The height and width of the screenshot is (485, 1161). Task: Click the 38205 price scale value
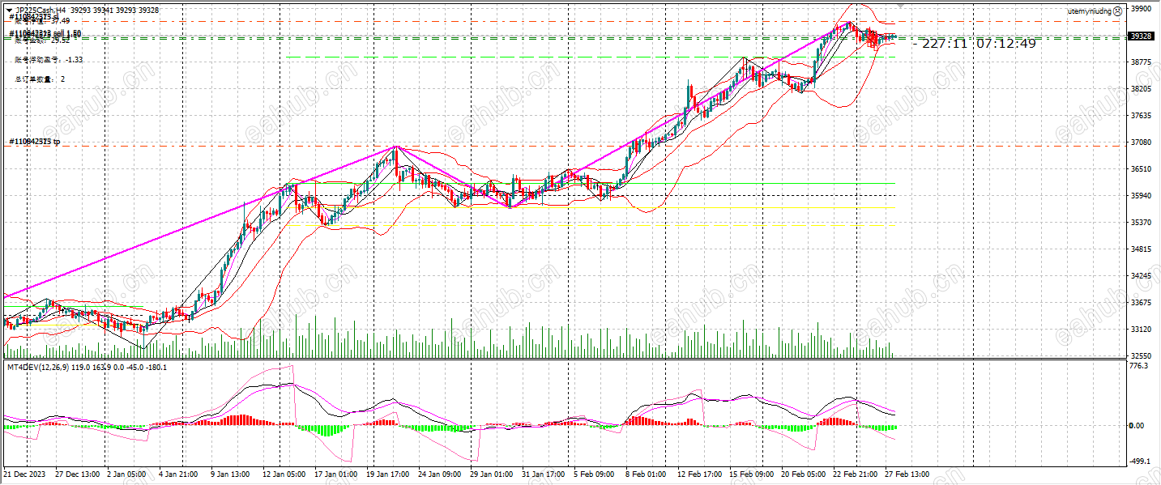pyautogui.click(x=1141, y=88)
